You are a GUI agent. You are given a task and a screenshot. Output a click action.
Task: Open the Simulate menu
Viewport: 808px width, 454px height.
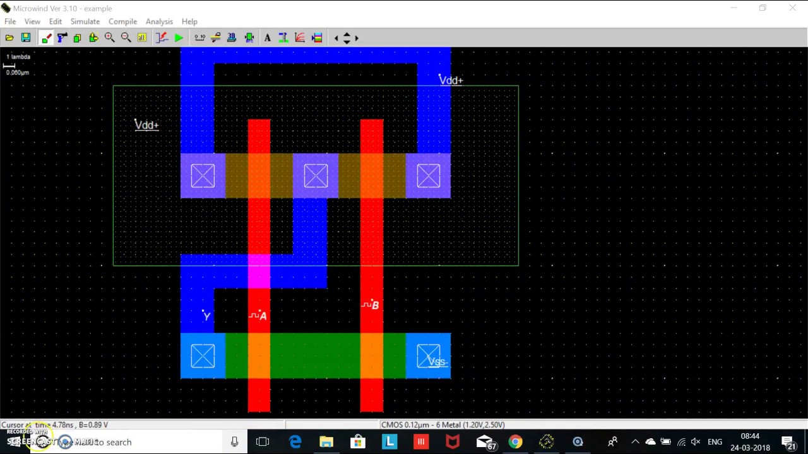(x=85, y=21)
